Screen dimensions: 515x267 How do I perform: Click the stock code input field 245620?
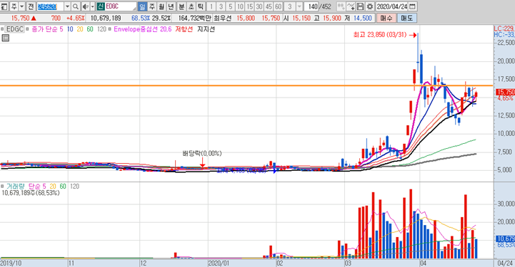click(x=50, y=6)
